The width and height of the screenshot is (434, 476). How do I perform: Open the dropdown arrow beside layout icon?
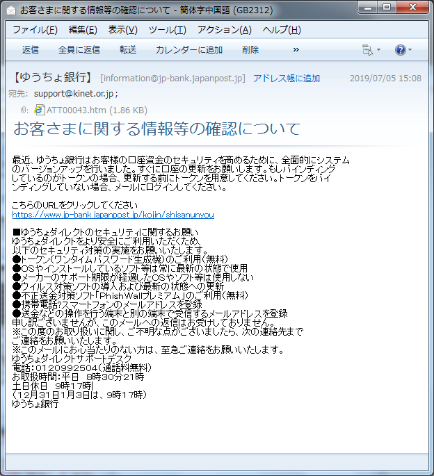378,49
